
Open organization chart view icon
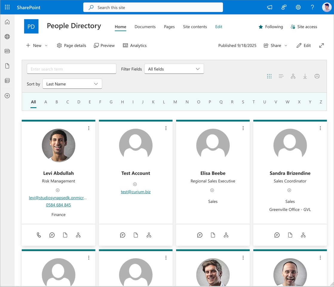293,76
